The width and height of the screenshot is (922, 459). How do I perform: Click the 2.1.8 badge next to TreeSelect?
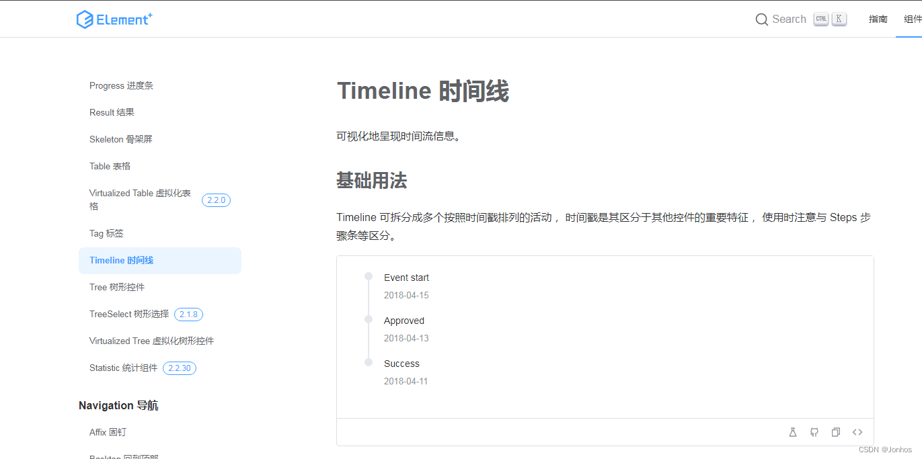click(x=188, y=314)
